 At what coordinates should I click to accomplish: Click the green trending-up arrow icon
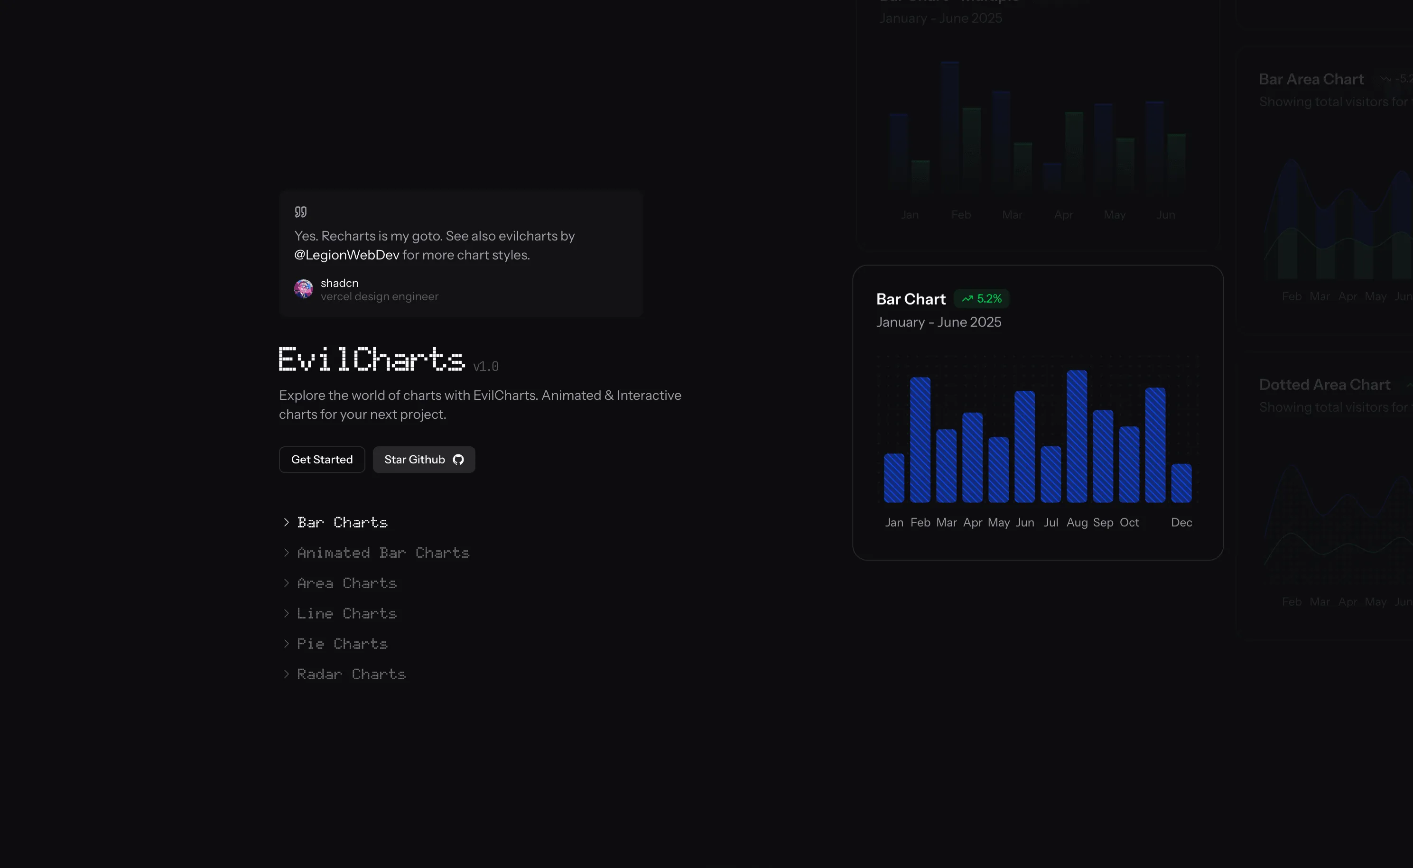point(967,298)
